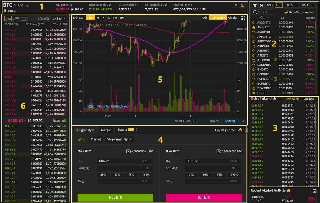Screen dimensions: 320x203
Task: Switch to light theme sun icon
Action: click(x=236, y=5)
